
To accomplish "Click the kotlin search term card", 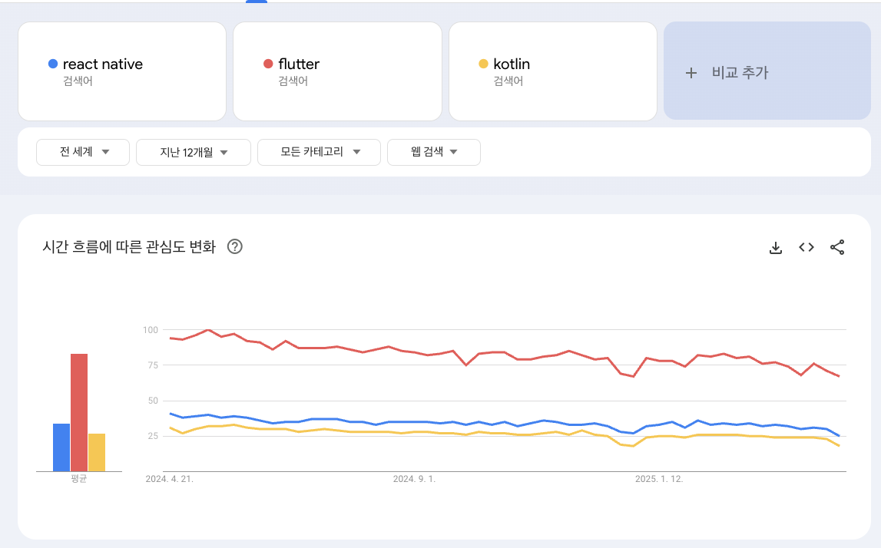I will point(552,71).
